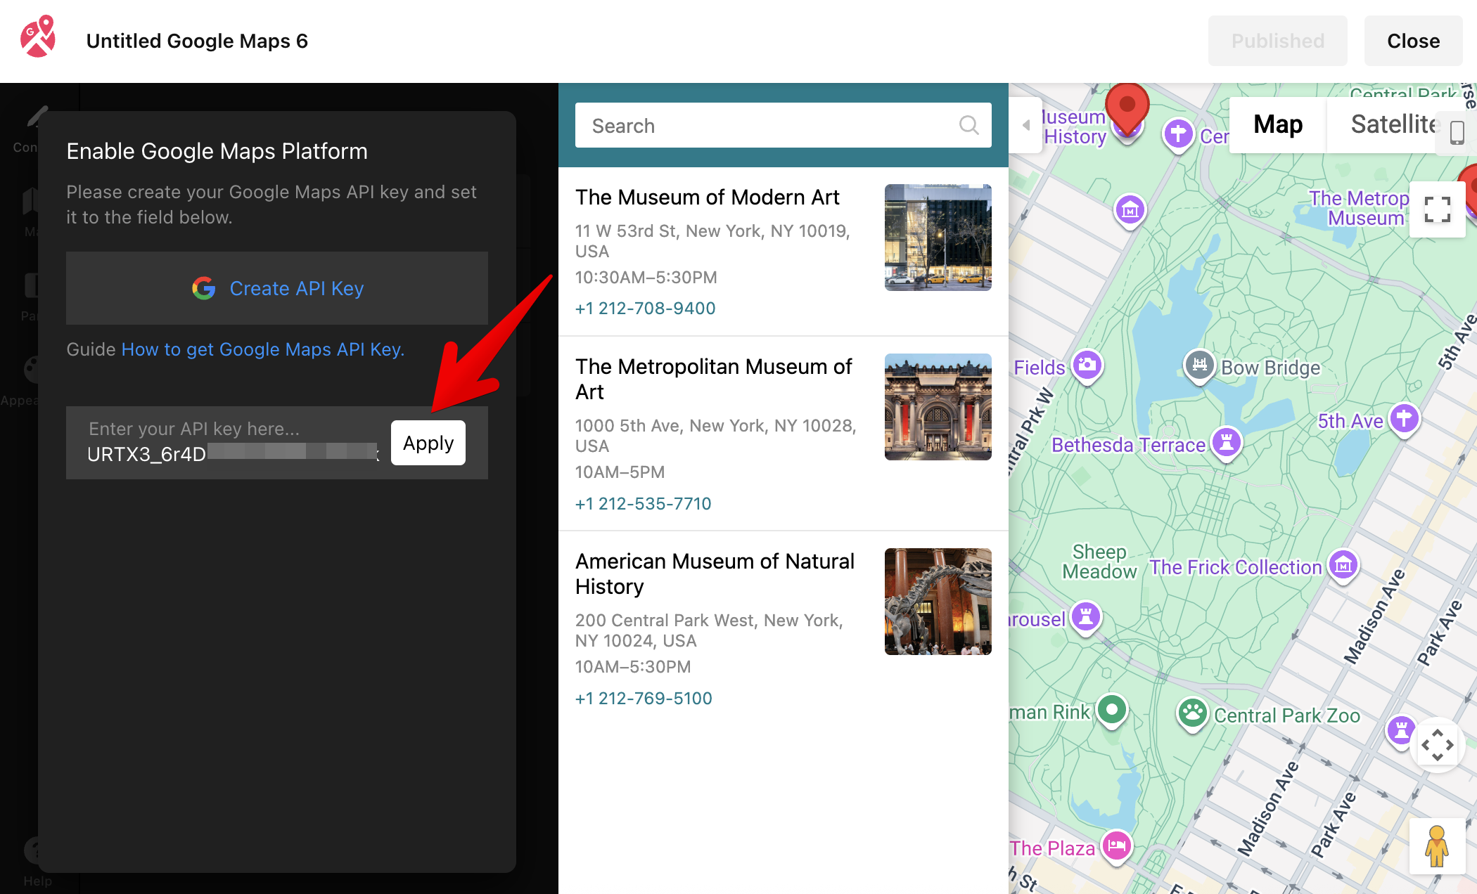The image size is (1477, 894).
Task: Call Metropolitan Museum phone number link
Action: pos(643,503)
